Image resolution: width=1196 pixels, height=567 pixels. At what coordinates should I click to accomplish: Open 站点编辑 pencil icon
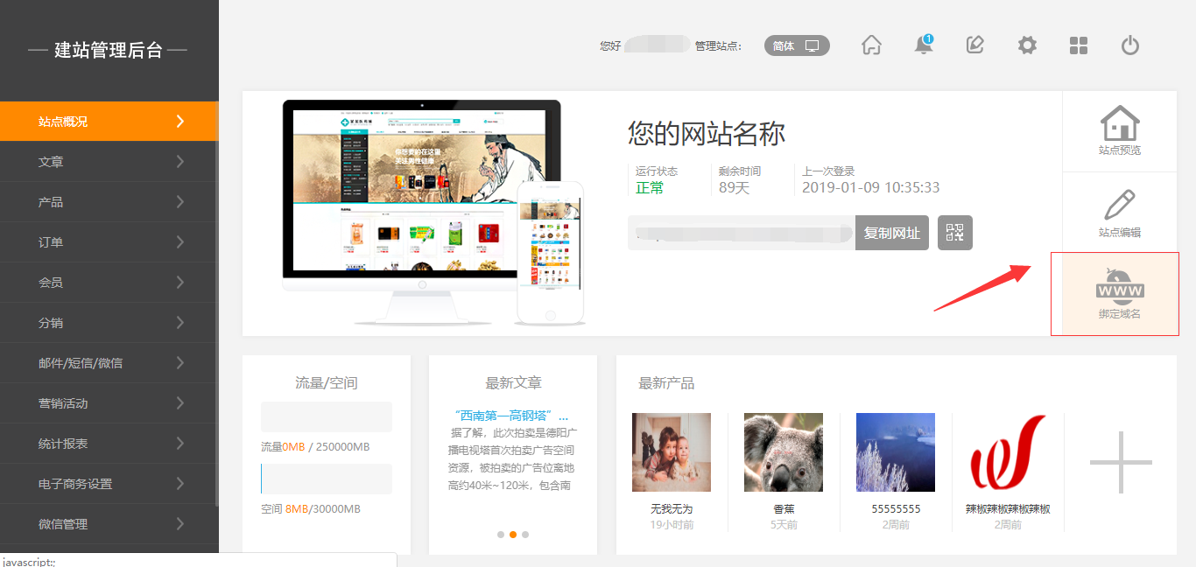1120,213
